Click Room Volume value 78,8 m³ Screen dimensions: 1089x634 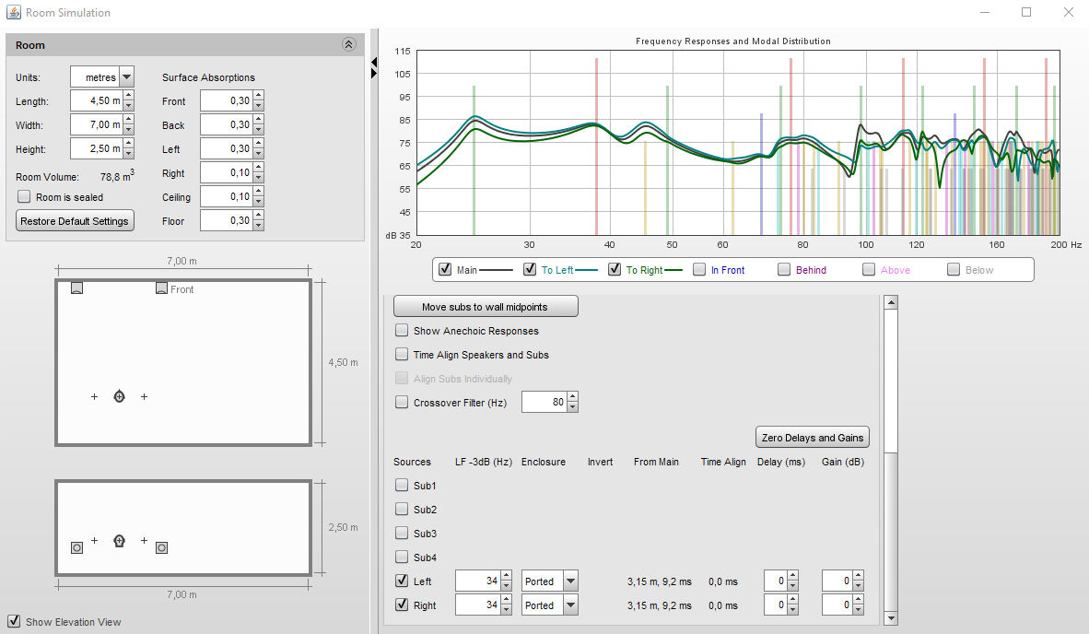pos(117,176)
